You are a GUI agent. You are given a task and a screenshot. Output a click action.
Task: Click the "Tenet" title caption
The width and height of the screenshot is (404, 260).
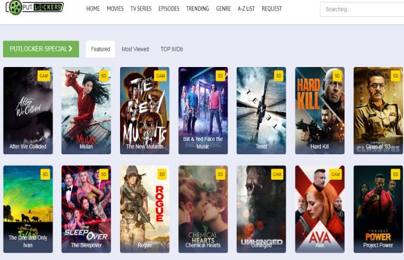tap(261, 147)
